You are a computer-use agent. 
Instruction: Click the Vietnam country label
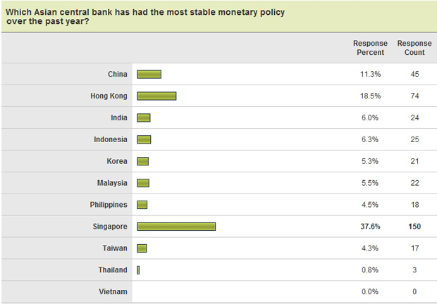pyautogui.click(x=113, y=291)
